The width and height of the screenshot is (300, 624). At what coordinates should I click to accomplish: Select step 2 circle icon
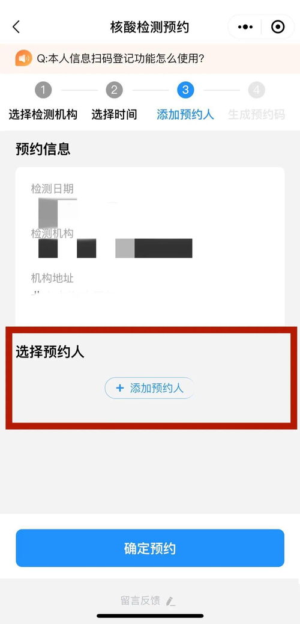pyautogui.click(x=114, y=90)
